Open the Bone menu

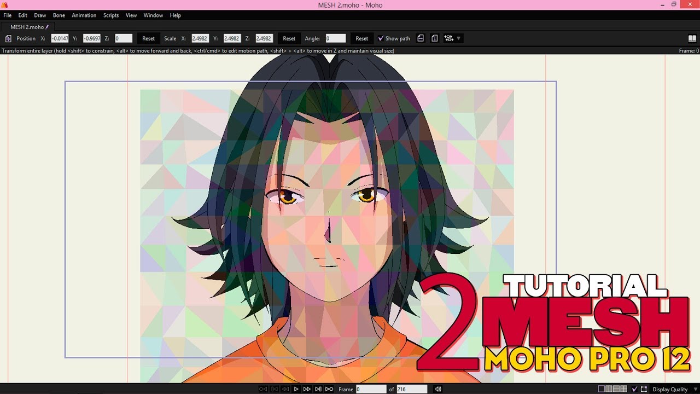(59, 15)
